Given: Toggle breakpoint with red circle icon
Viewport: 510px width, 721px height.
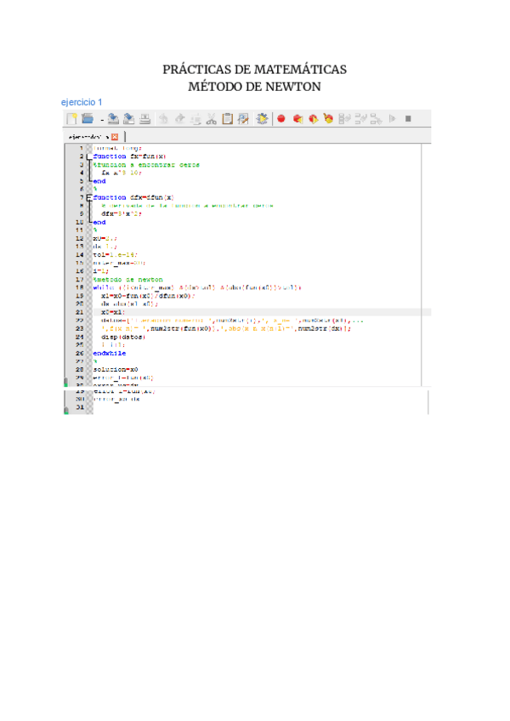Looking at the screenshot, I should (x=281, y=119).
